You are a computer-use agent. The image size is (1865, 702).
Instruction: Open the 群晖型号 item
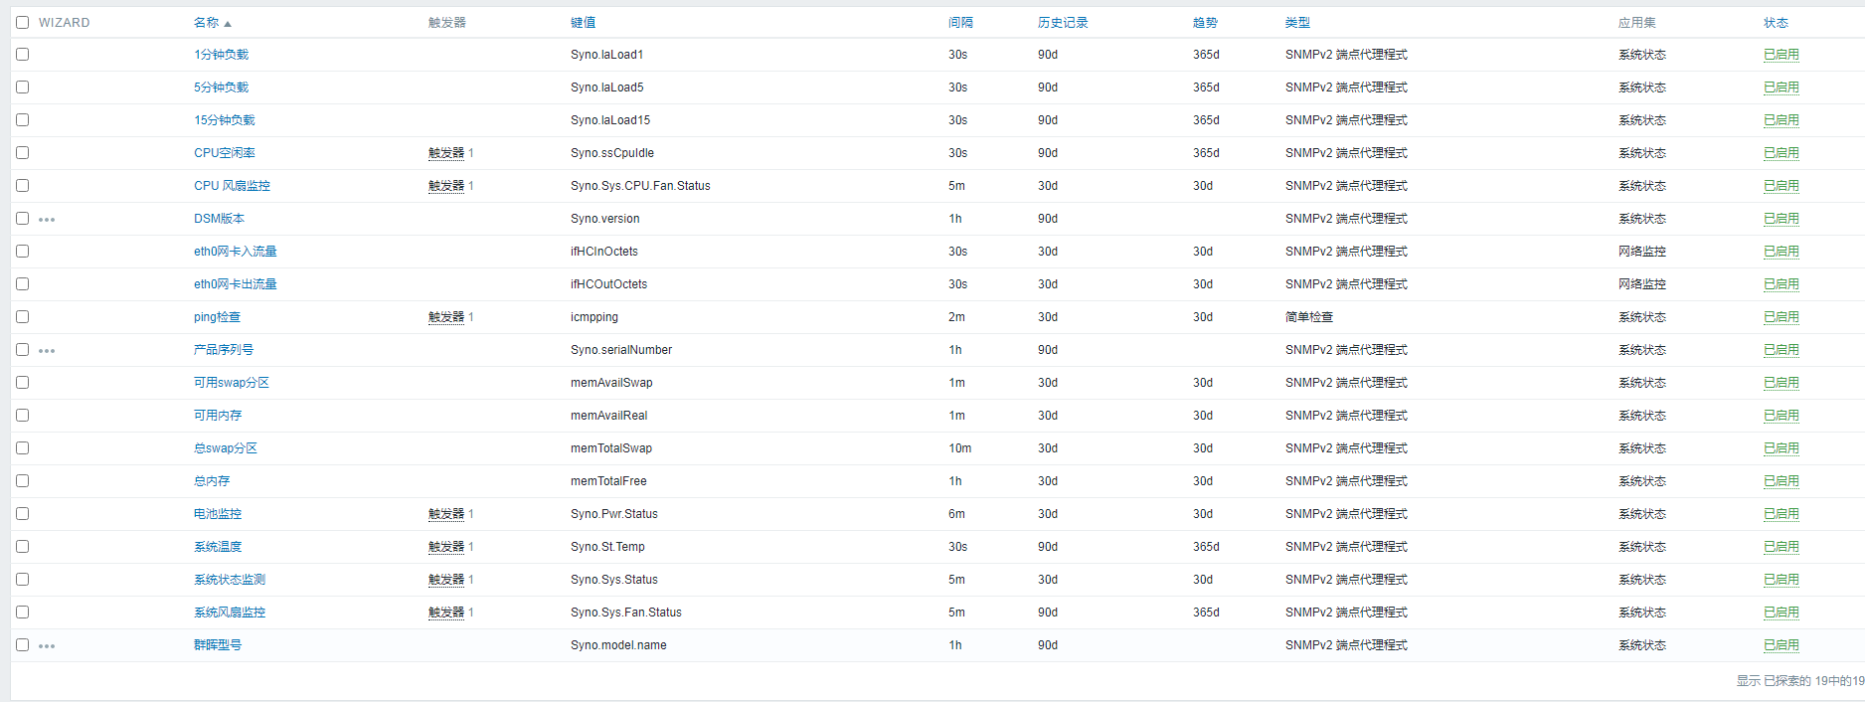(217, 645)
